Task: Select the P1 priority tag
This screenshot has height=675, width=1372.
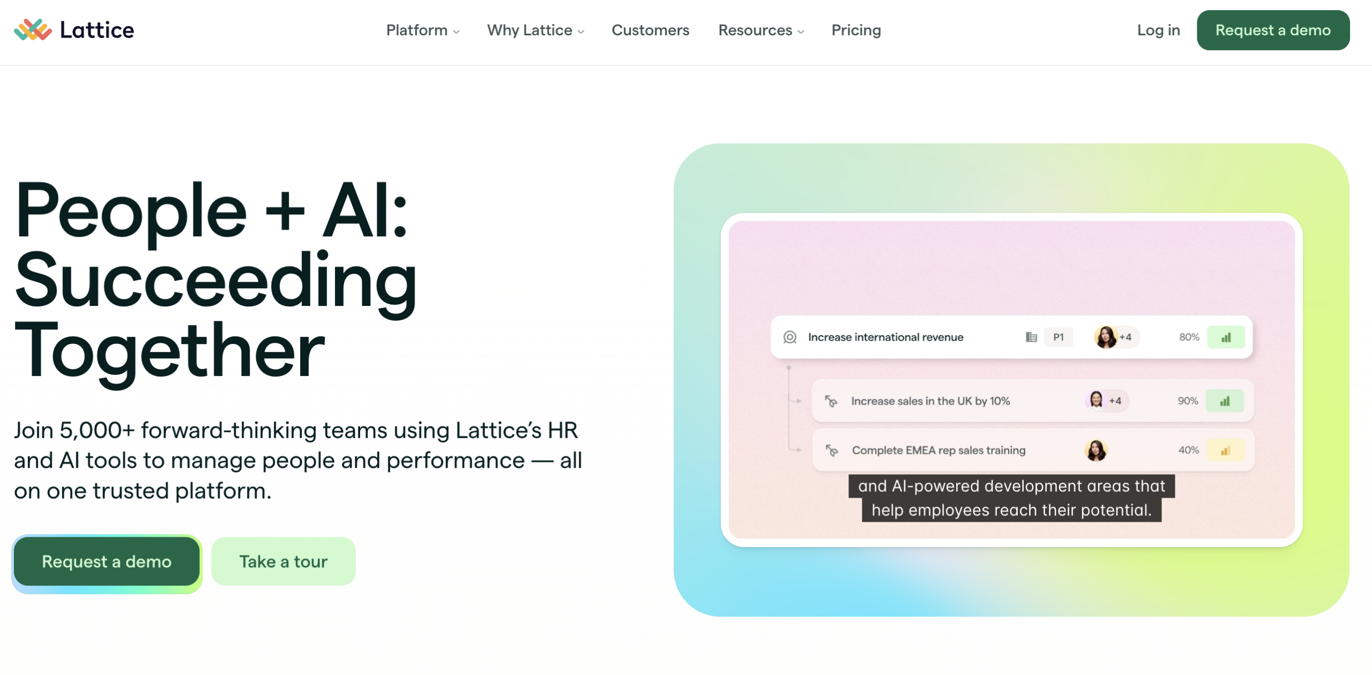Action: tap(1058, 337)
